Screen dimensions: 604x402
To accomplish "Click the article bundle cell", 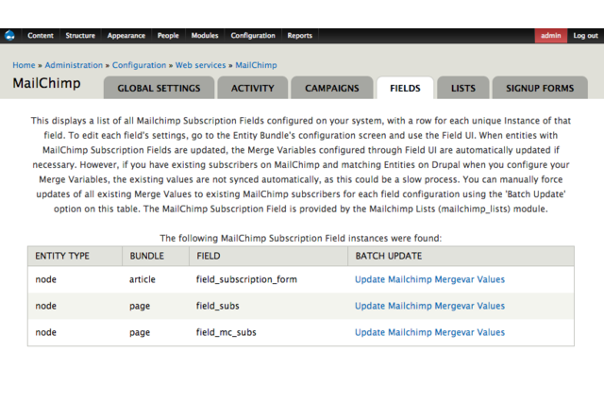I will point(143,279).
